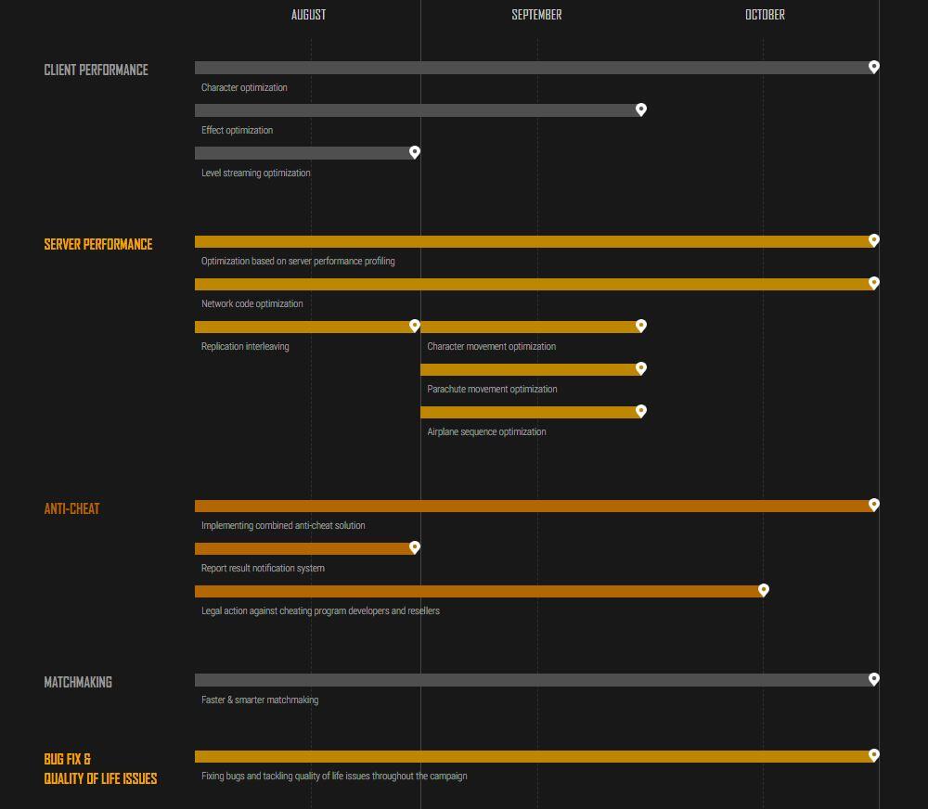Click the Report result notification system pin
The height and width of the screenshot is (809, 928).
415,547
